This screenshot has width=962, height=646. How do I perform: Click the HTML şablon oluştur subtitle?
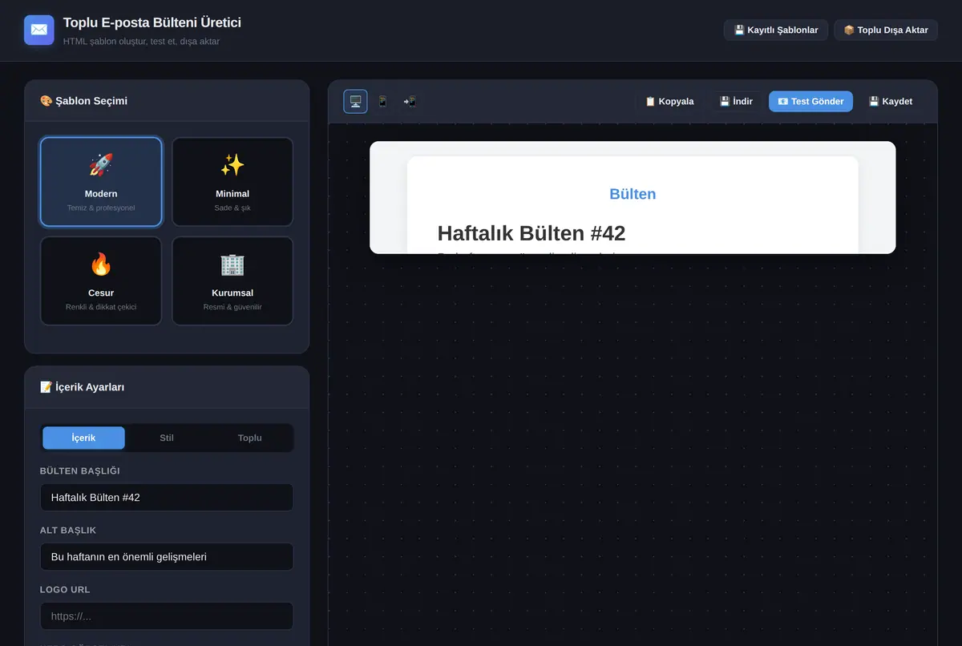pos(141,41)
